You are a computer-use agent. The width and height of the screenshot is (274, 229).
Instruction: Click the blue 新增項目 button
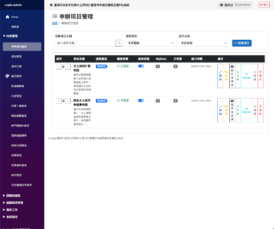[242, 43]
